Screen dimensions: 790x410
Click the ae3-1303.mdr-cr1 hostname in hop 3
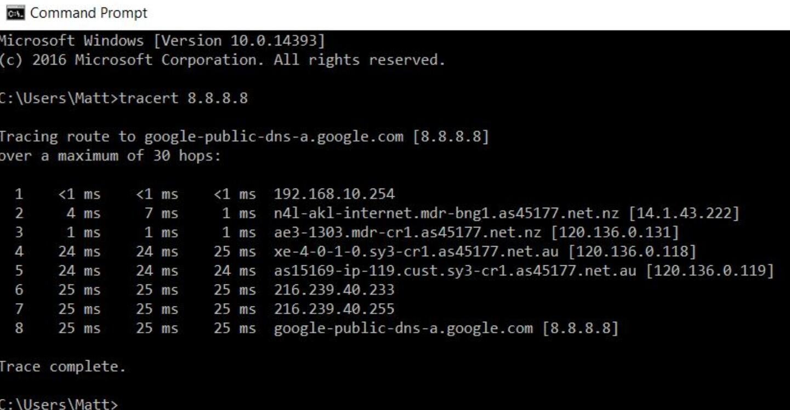(408, 232)
